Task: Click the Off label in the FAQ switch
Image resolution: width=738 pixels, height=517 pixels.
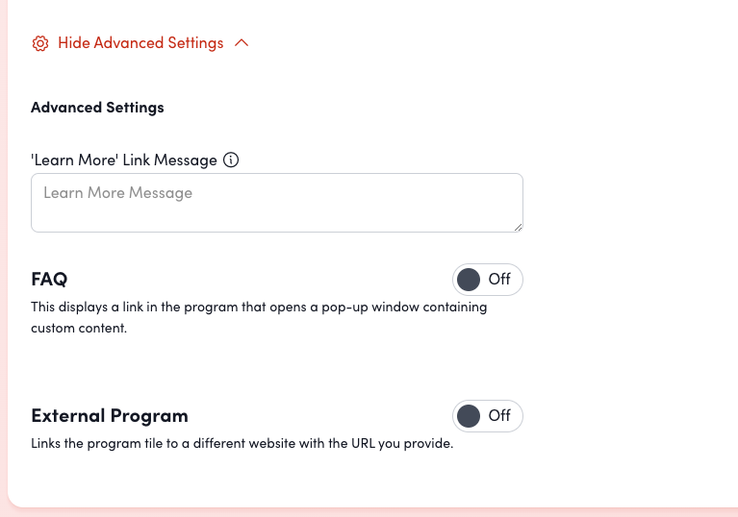Action: point(499,280)
